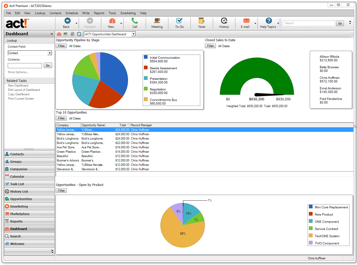Open Groups in the navigation pane

[x=29, y=161]
